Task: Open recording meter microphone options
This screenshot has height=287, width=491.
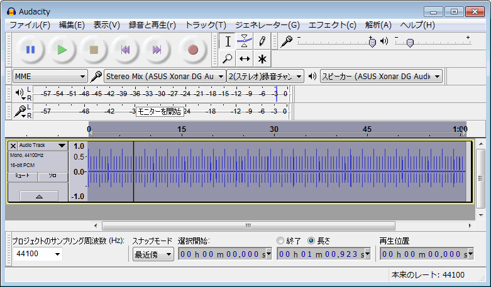Action: click(x=20, y=111)
